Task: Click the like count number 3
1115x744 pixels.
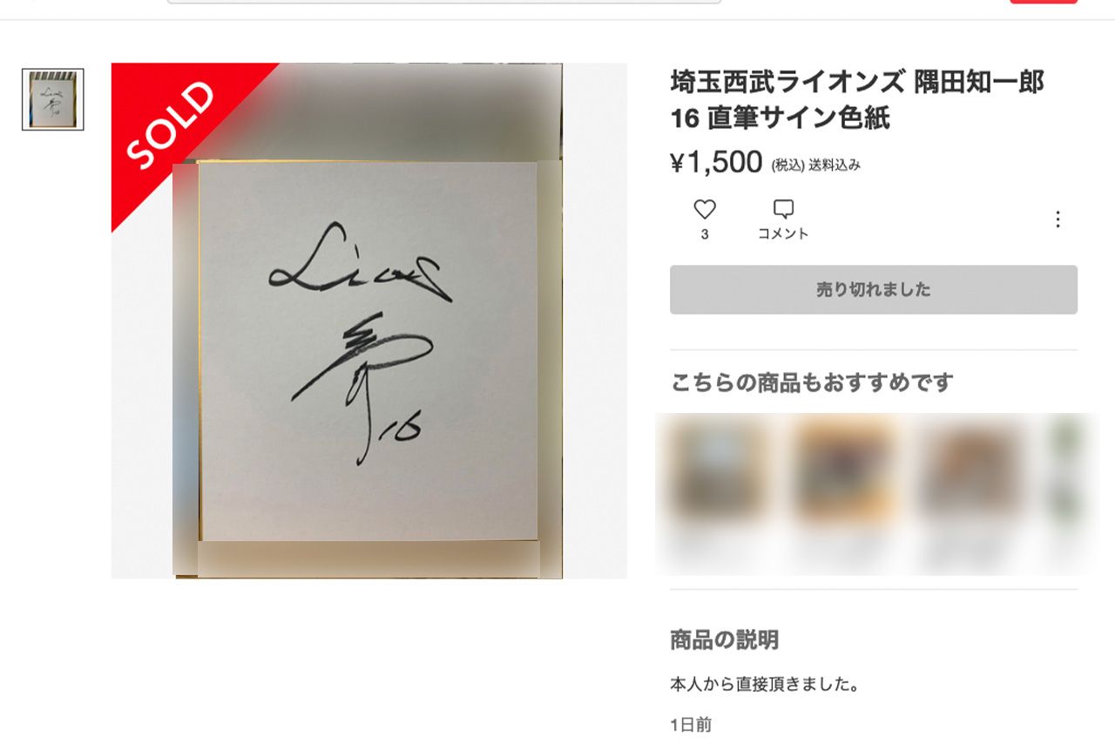Action: 705,234
